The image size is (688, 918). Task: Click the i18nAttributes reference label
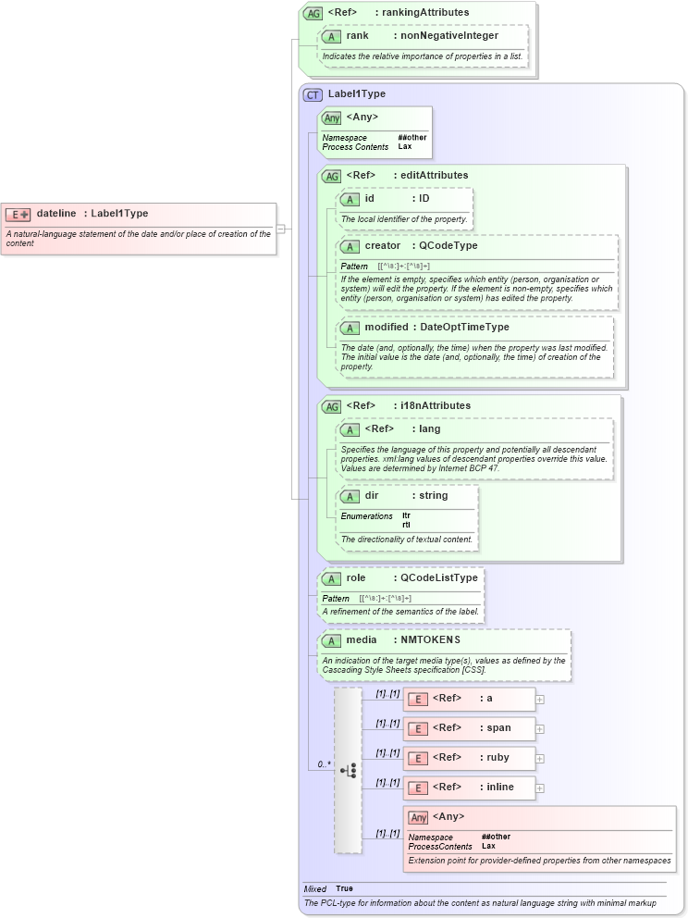click(436, 405)
